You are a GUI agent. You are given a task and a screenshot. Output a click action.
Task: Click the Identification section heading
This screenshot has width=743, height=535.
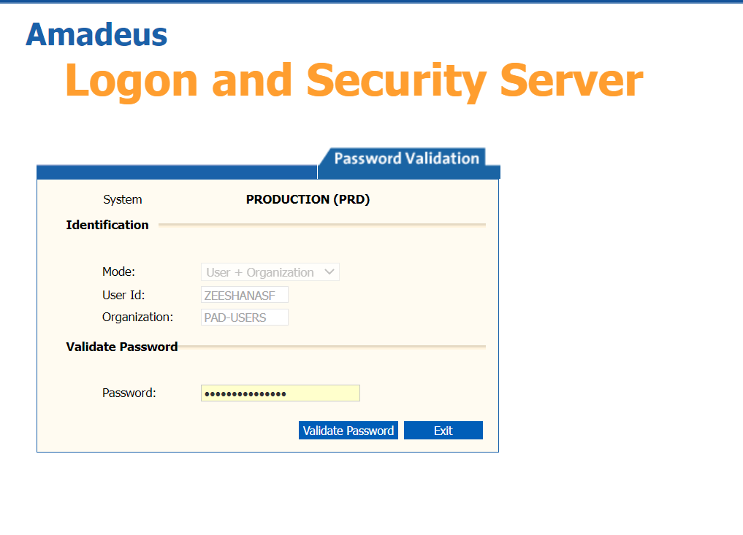(107, 225)
